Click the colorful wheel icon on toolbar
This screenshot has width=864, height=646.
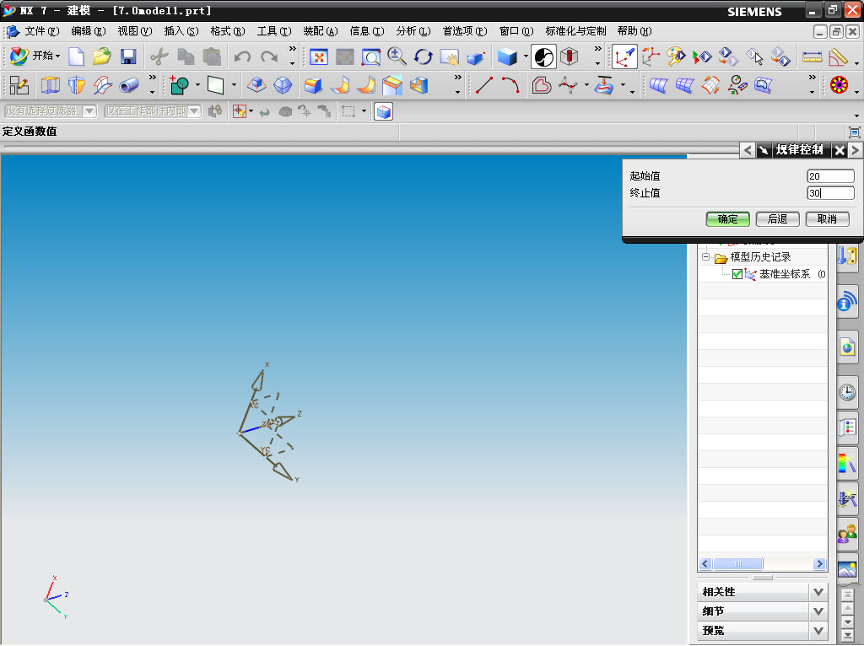pos(839,85)
